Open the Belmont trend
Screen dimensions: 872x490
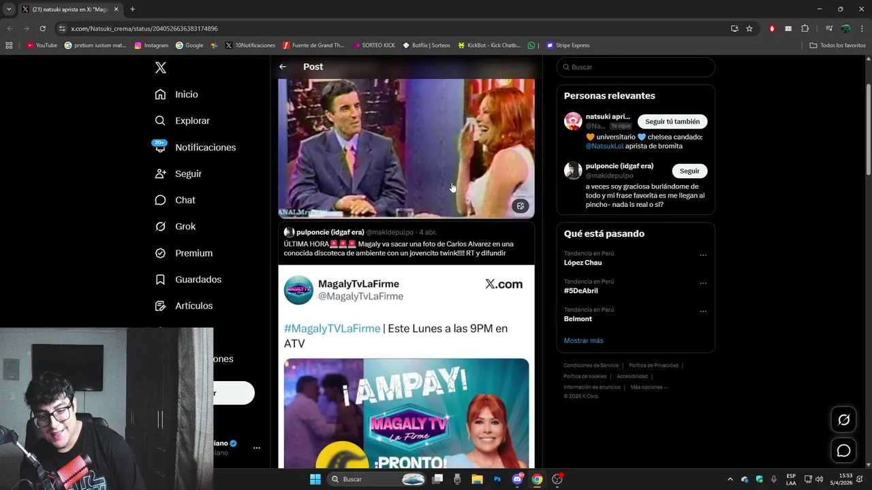[x=578, y=318]
